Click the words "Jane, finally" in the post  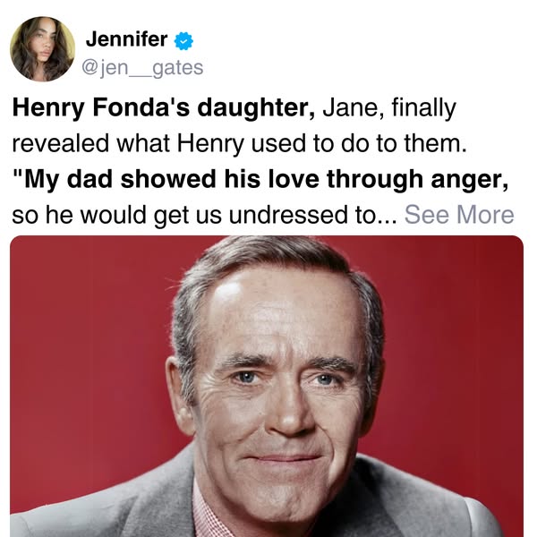click(x=388, y=108)
